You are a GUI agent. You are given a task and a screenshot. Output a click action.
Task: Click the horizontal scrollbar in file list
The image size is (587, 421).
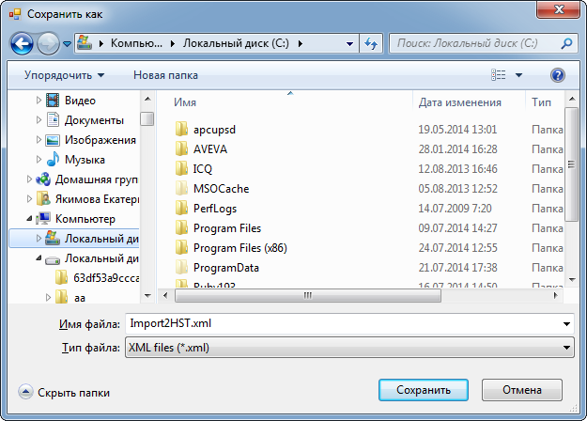coord(376,295)
